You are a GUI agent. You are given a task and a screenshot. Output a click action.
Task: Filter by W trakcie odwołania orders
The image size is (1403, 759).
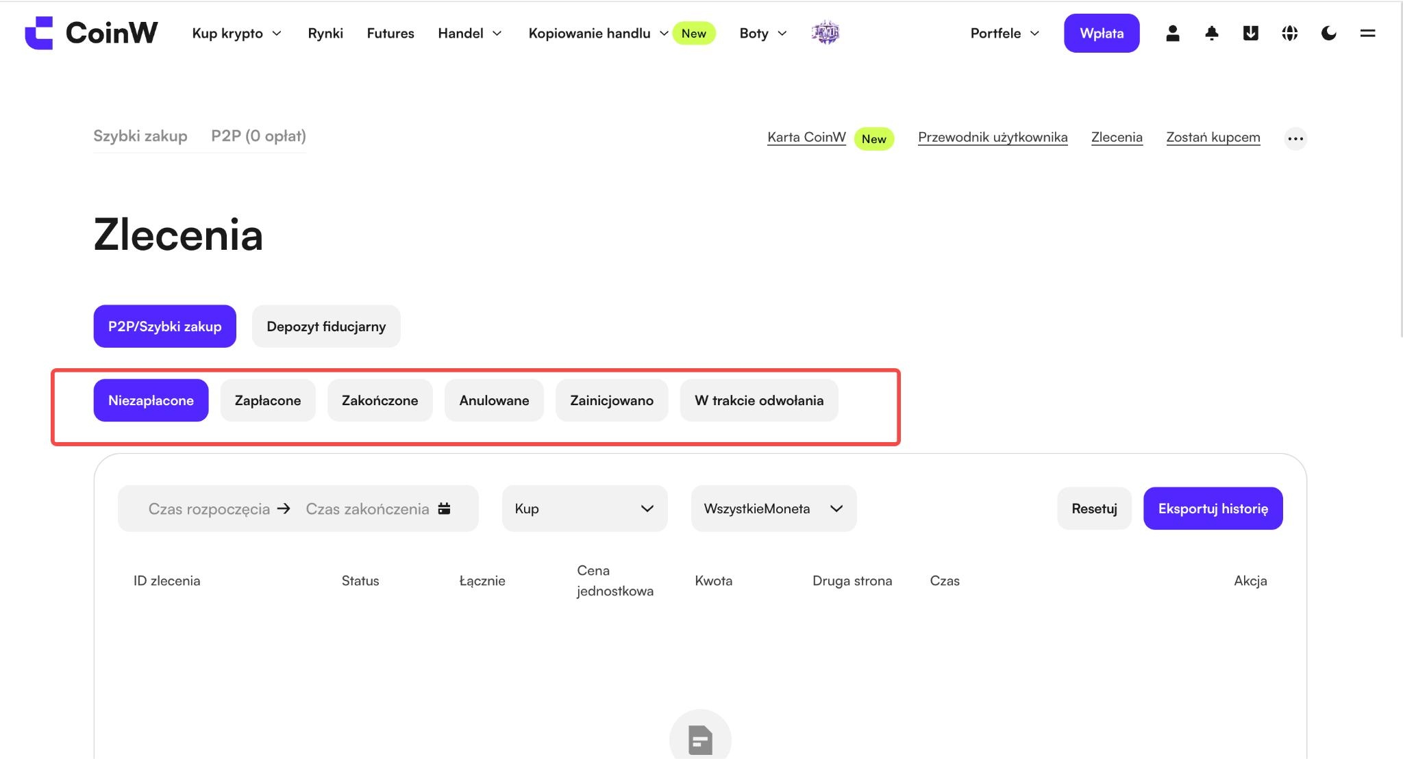tap(759, 400)
